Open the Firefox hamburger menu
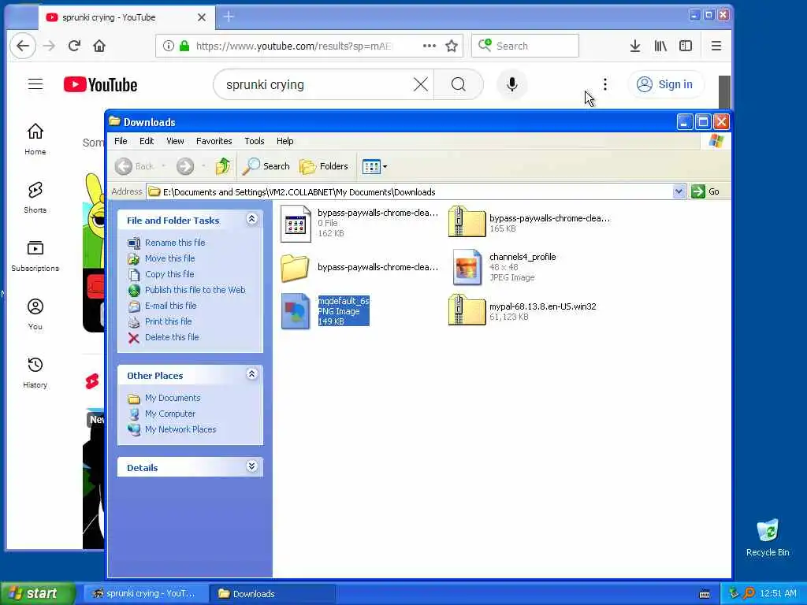 coord(716,46)
